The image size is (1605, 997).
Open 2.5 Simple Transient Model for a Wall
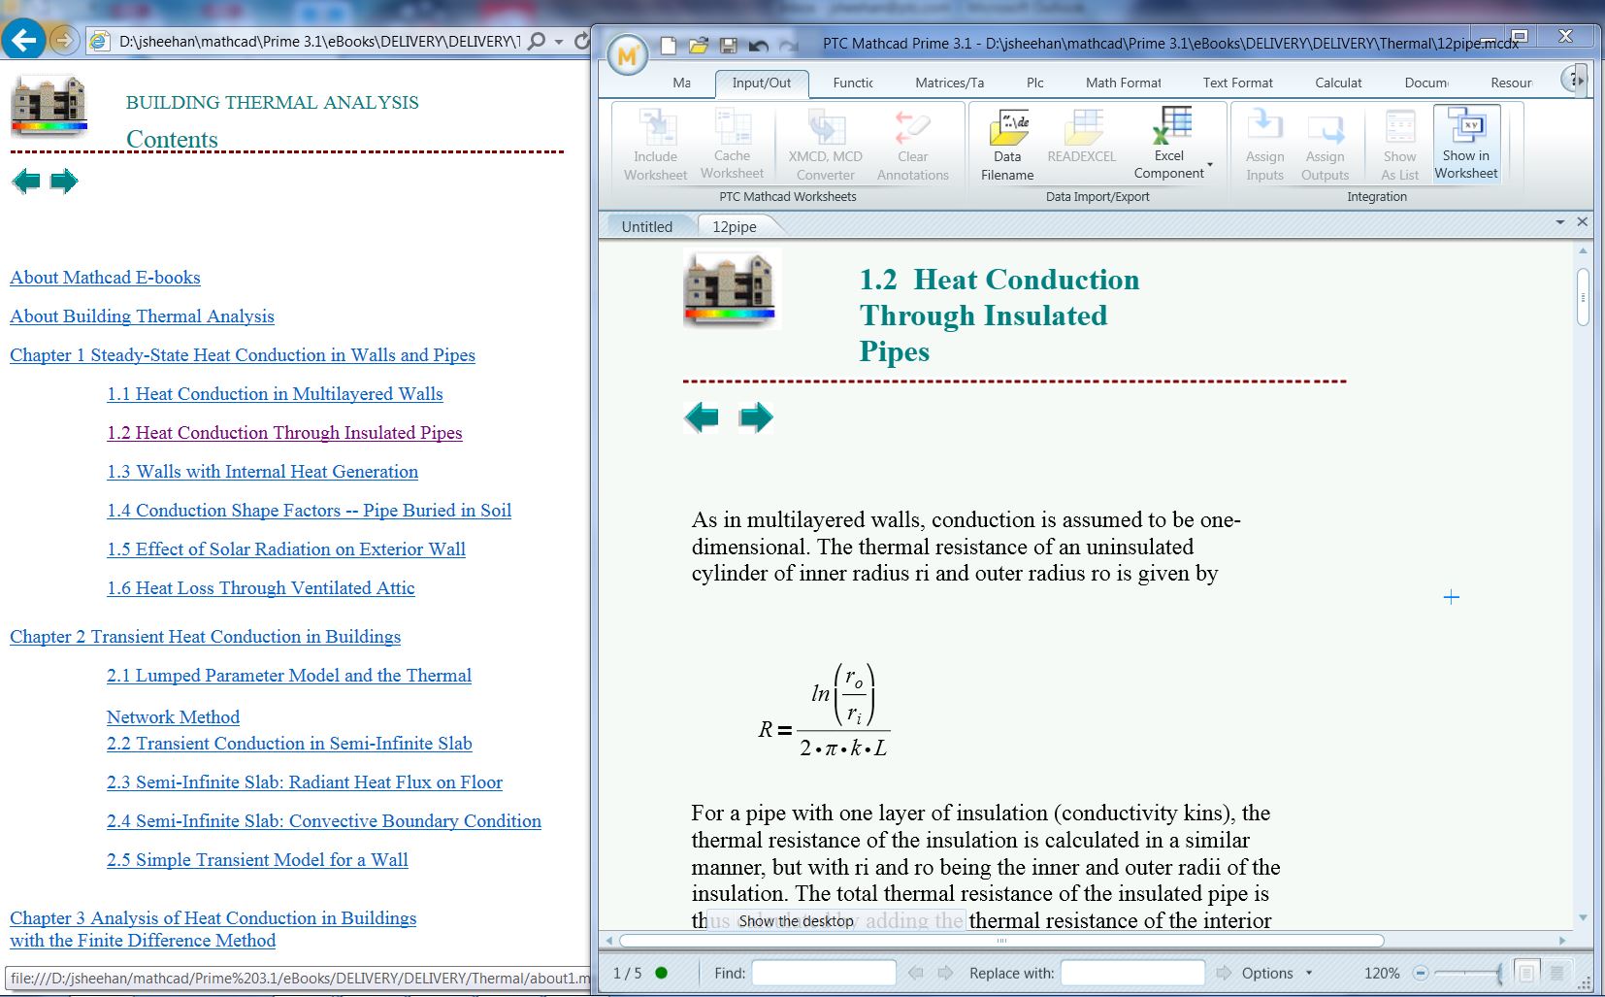(257, 859)
